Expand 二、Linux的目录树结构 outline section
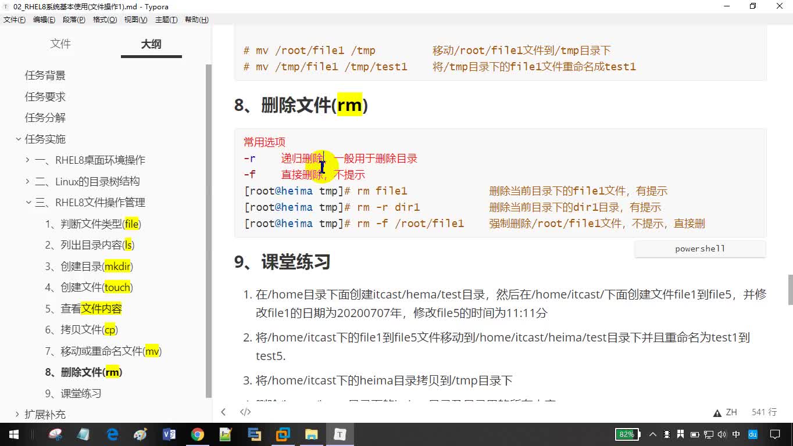Image resolution: width=793 pixels, height=446 pixels. click(x=28, y=181)
